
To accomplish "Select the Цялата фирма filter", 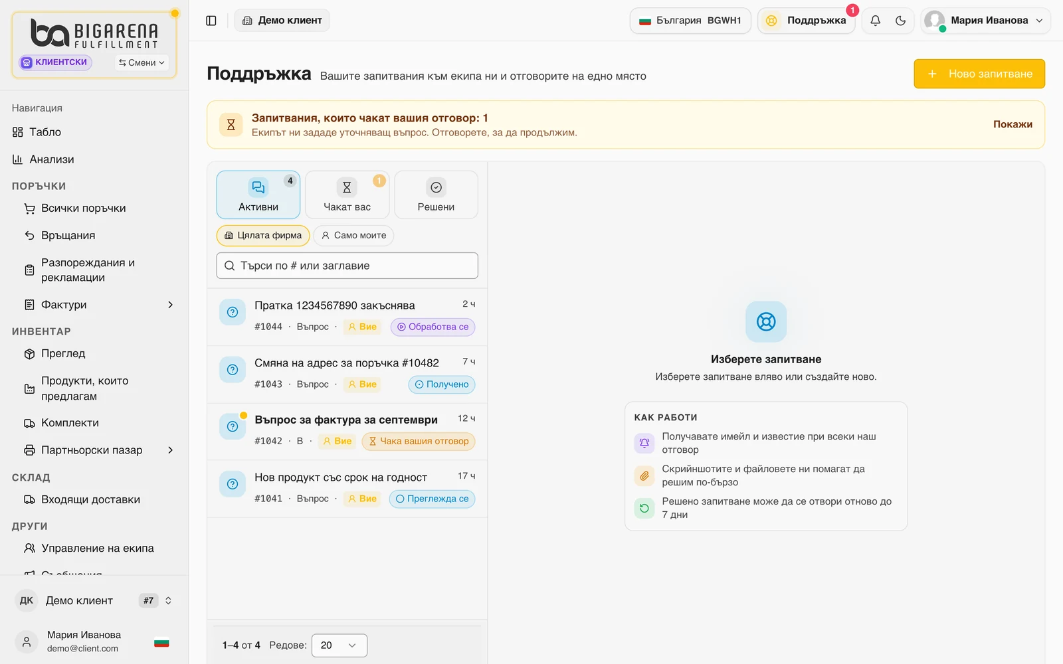I will pos(263,235).
